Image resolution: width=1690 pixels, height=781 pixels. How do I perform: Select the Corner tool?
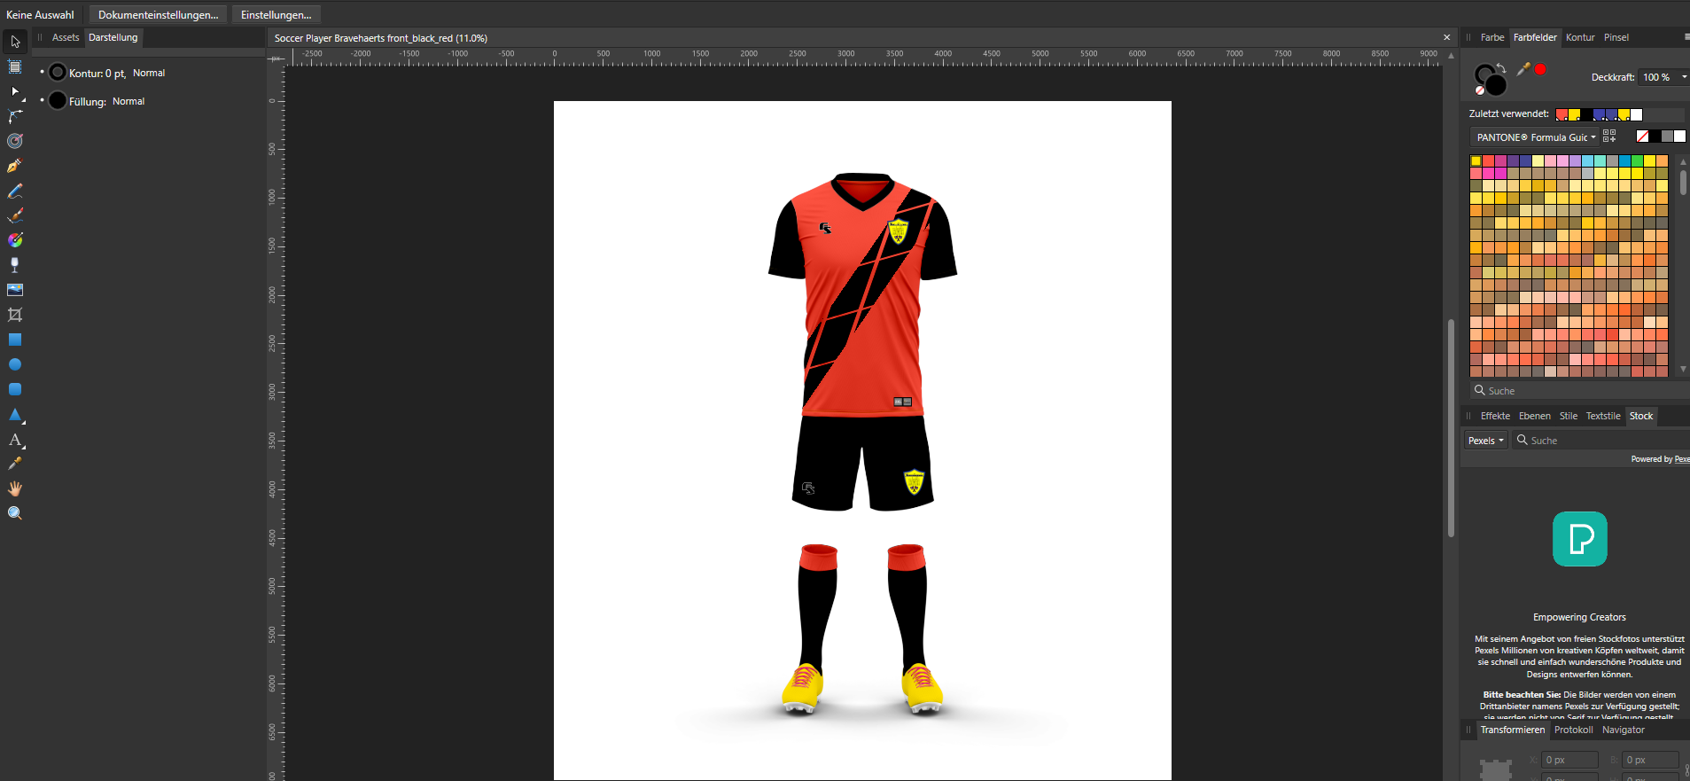[x=15, y=116]
